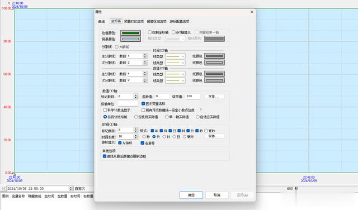Open value axis 主分割线 线颜色 swatch

click(214, 74)
